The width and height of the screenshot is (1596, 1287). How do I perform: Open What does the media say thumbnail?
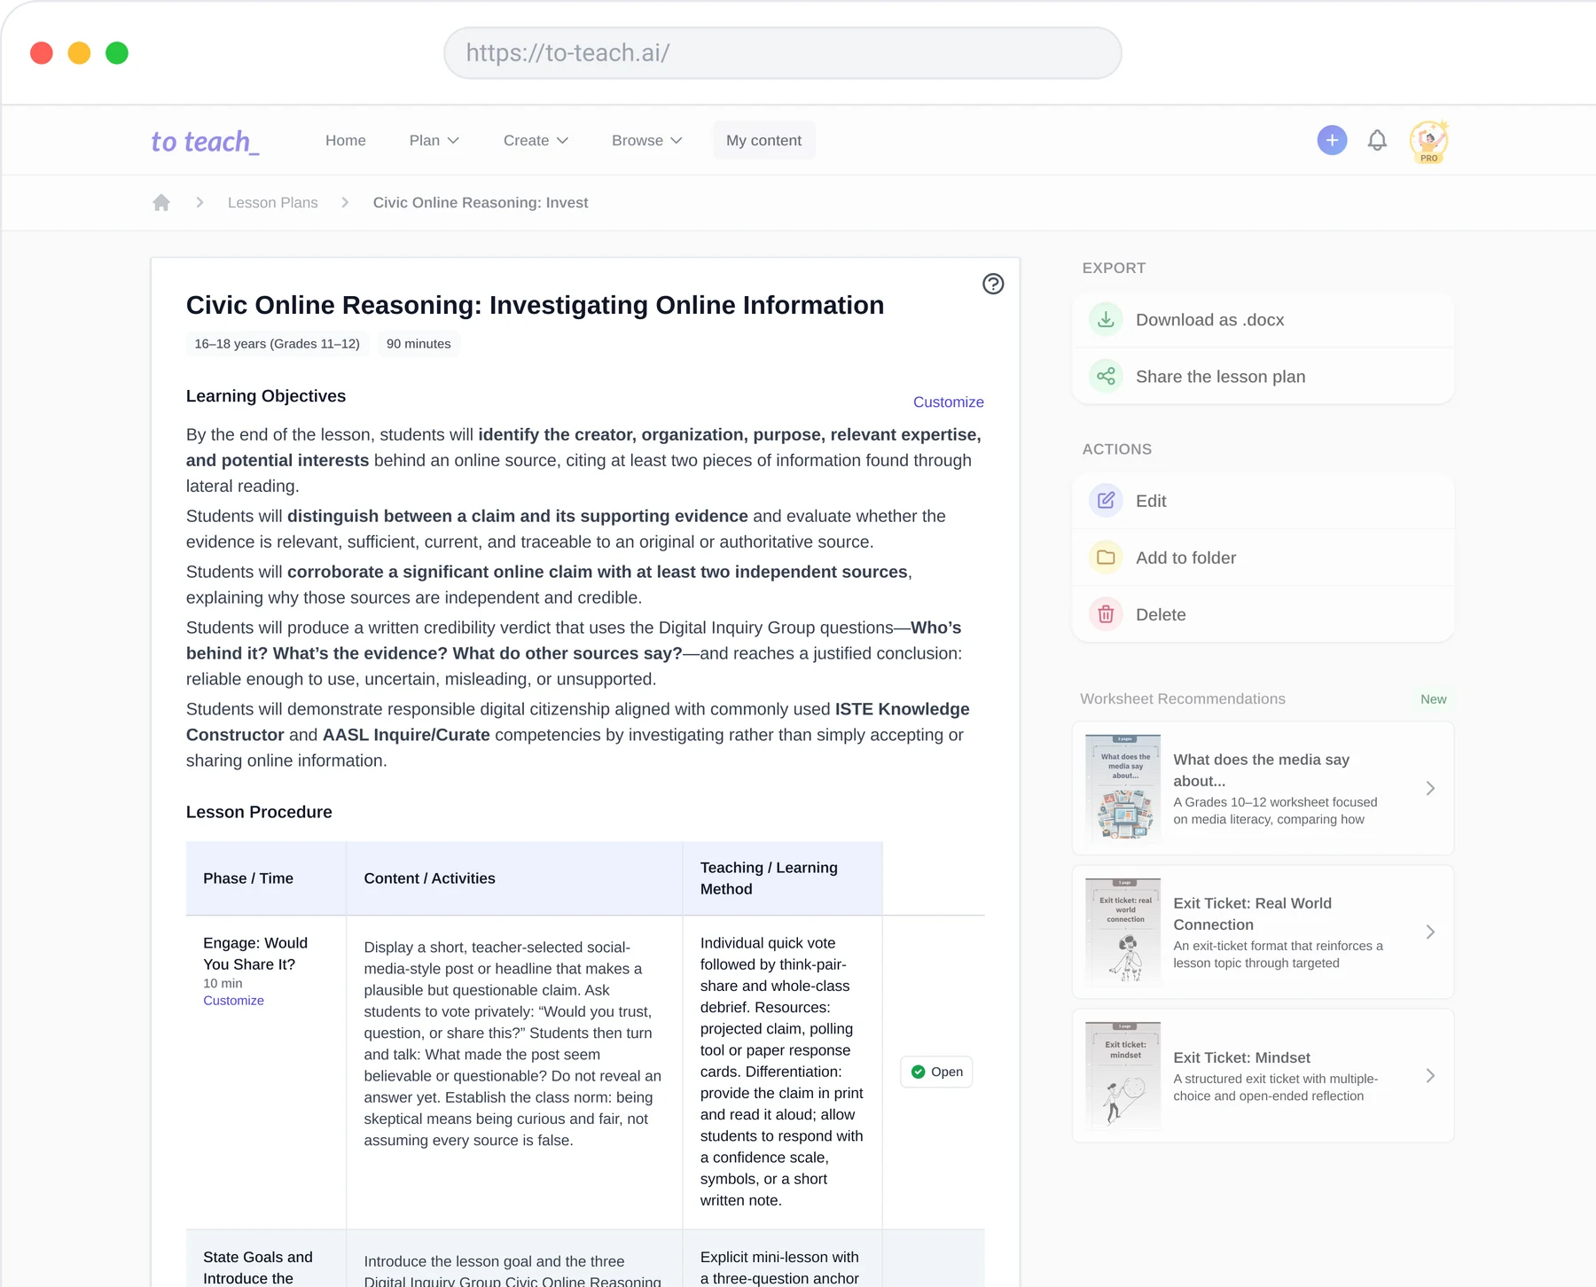(1123, 787)
